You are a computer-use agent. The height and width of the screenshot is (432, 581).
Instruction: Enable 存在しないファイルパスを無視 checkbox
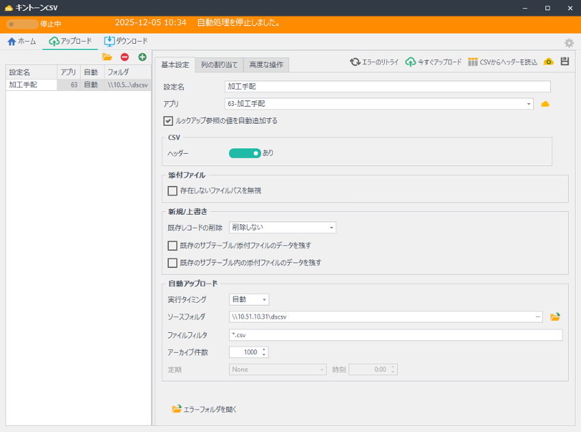pyautogui.click(x=172, y=191)
